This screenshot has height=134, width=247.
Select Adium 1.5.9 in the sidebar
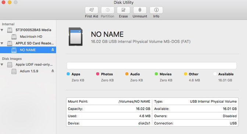tap(29, 71)
